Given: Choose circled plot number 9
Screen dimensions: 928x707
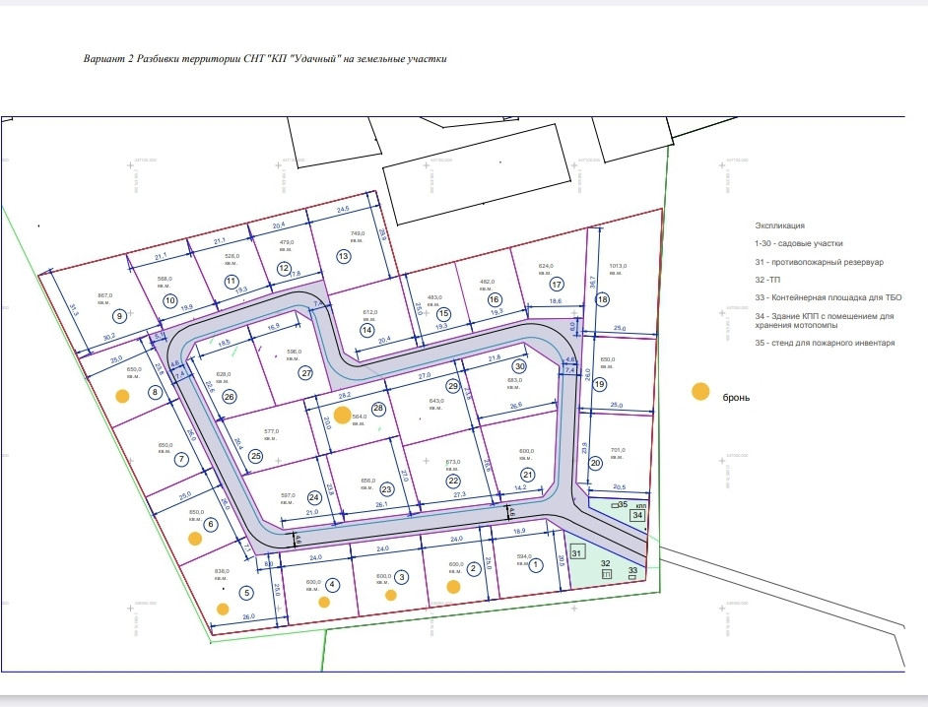Looking at the screenshot, I should click(x=119, y=316).
